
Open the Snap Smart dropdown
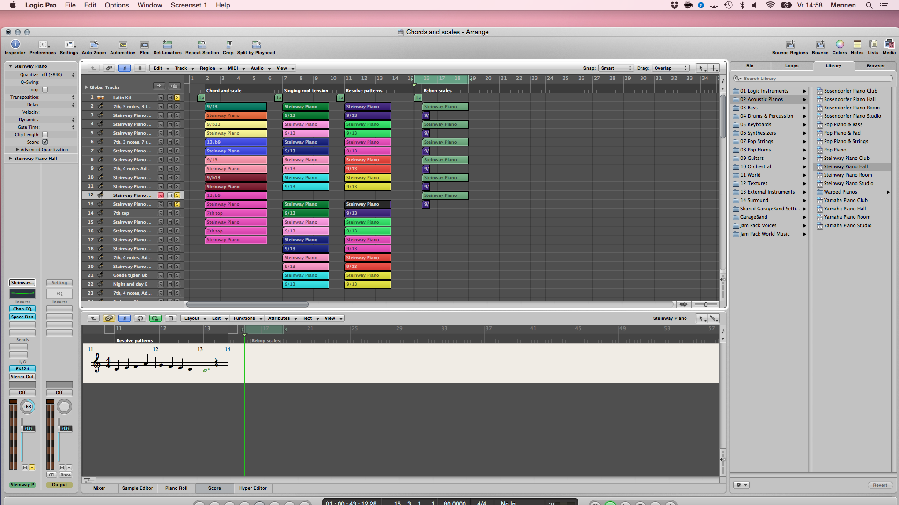[x=616, y=68]
